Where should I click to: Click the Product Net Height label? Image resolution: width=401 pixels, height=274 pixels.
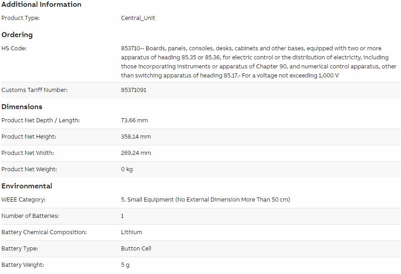(x=29, y=136)
